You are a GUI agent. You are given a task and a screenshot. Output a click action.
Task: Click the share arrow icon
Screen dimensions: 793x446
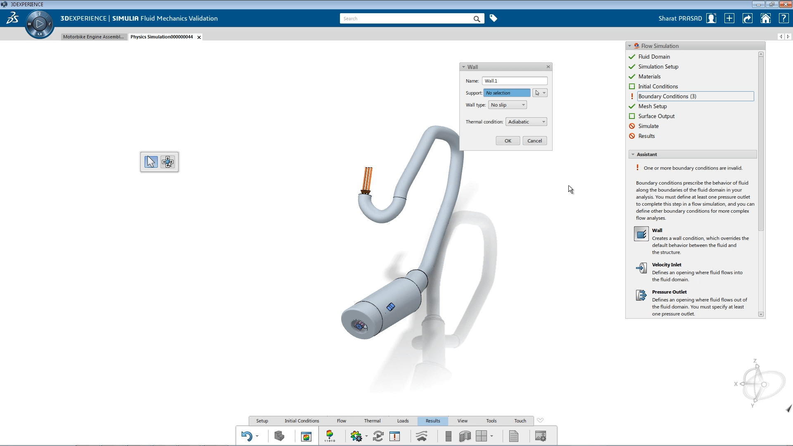point(748,19)
